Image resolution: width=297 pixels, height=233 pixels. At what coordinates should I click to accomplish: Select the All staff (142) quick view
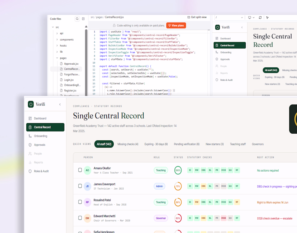pos(104,144)
